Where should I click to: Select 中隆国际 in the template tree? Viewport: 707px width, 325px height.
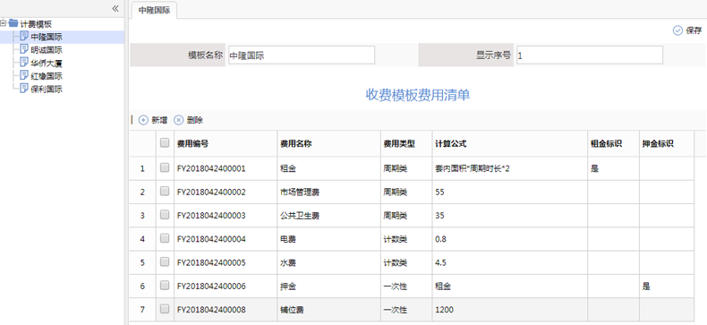(x=46, y=37)
